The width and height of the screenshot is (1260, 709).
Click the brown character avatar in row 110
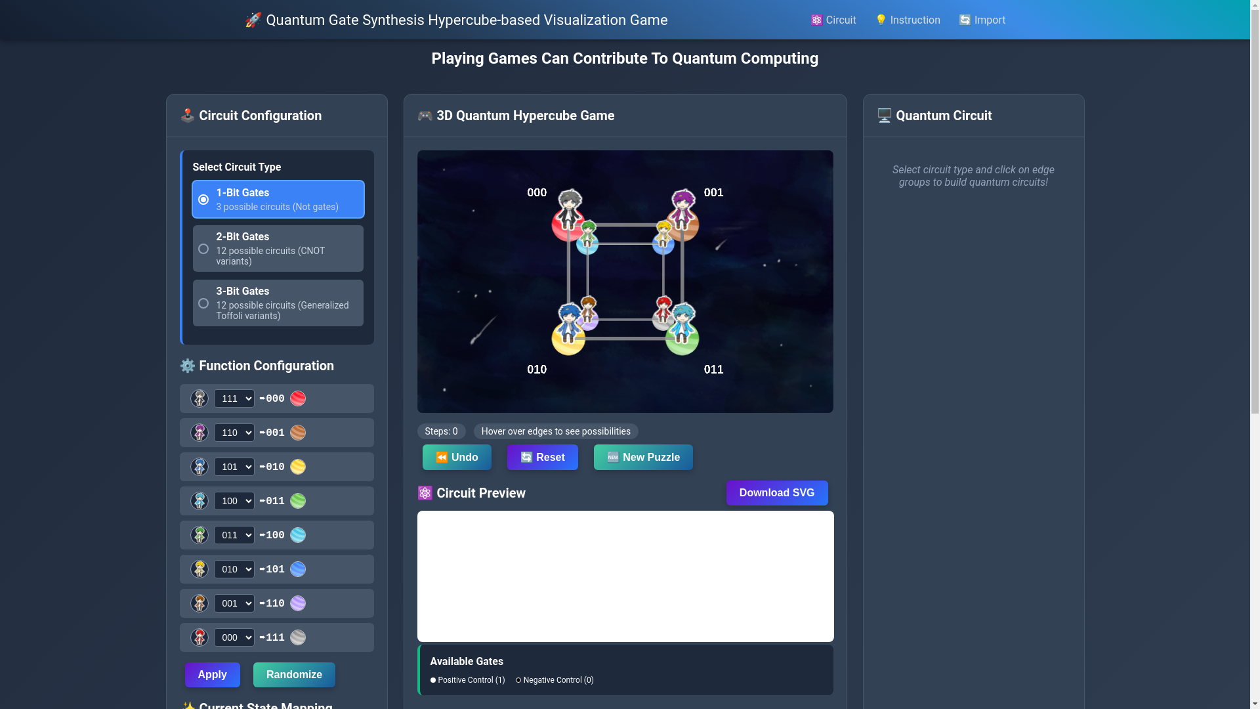pos(199,603)
